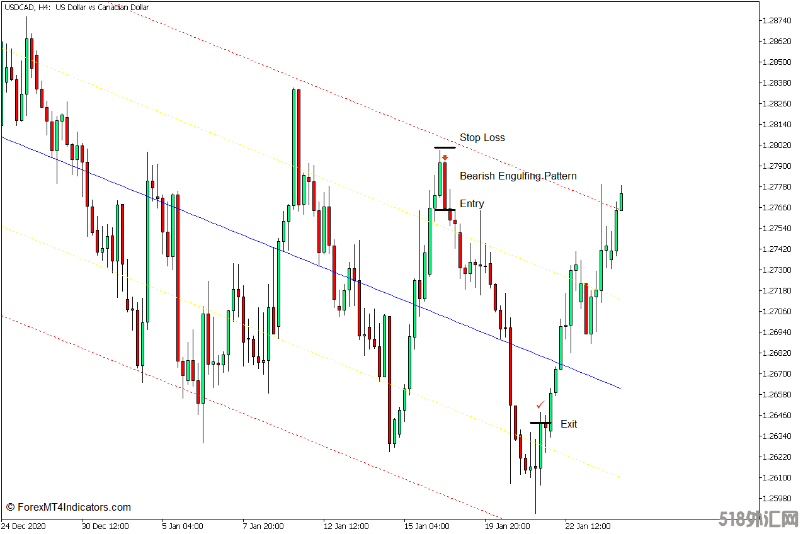
Task: Click the '7 Jan 20:00' time label
Action: click(263, 525)
